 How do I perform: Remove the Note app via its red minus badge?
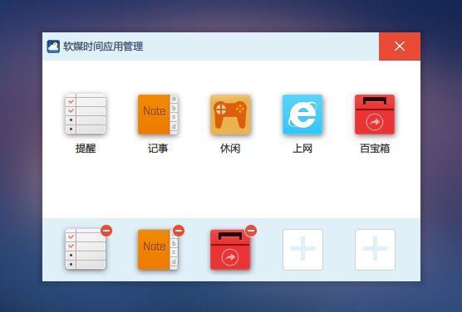pos(179,231)
